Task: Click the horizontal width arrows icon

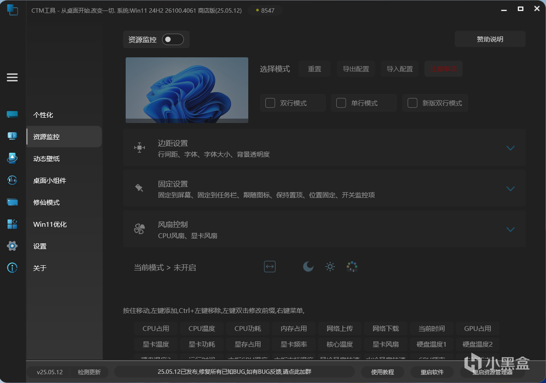Action: pos(270,267)
